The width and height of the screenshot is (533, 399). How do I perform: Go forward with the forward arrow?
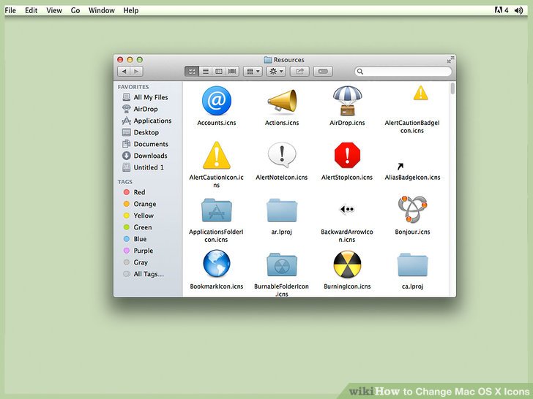pos(136,72)
